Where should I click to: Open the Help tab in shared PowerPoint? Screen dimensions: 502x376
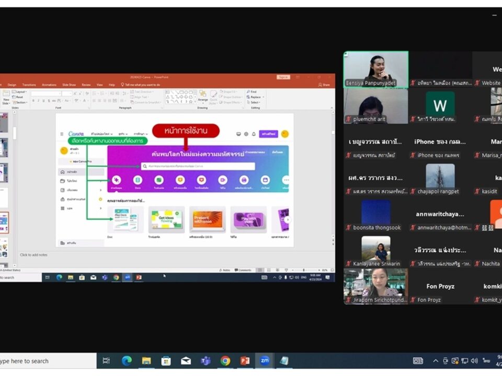(112, 85)
